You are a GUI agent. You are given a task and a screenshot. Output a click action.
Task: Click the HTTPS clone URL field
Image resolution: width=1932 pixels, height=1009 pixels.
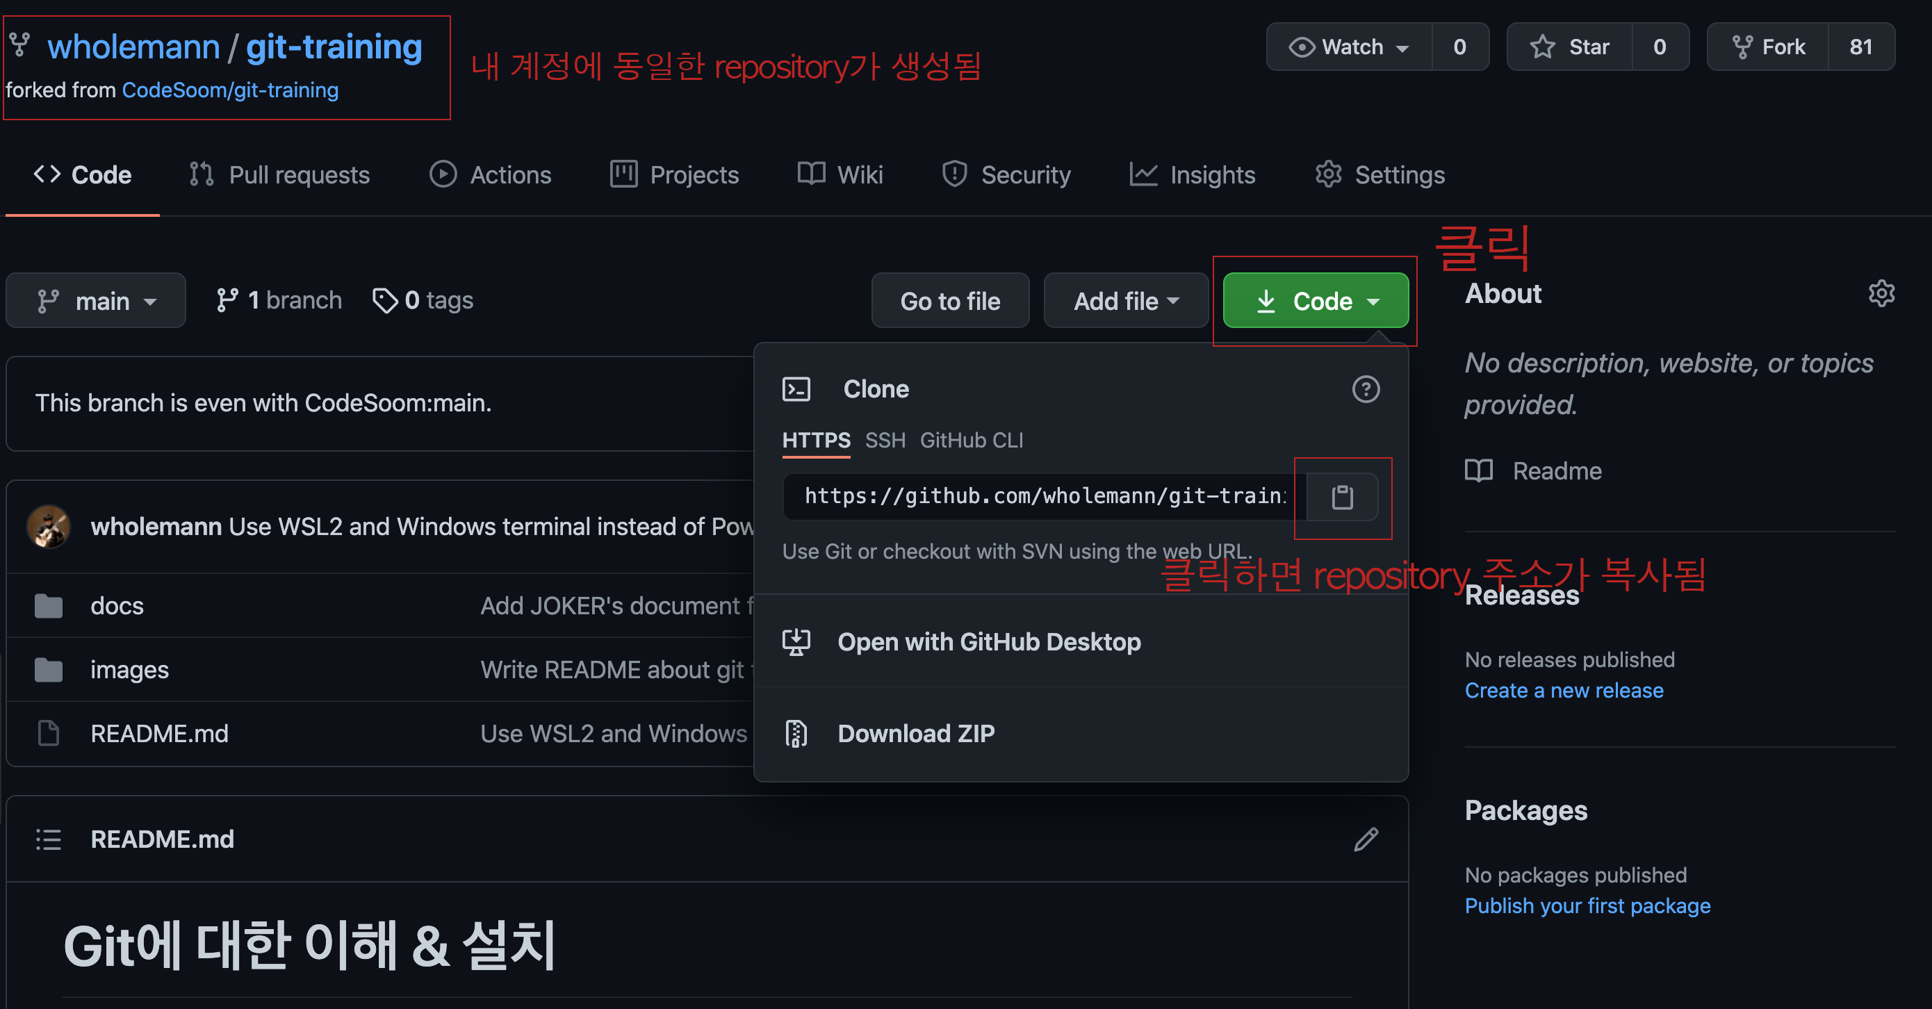[1044, 497]
